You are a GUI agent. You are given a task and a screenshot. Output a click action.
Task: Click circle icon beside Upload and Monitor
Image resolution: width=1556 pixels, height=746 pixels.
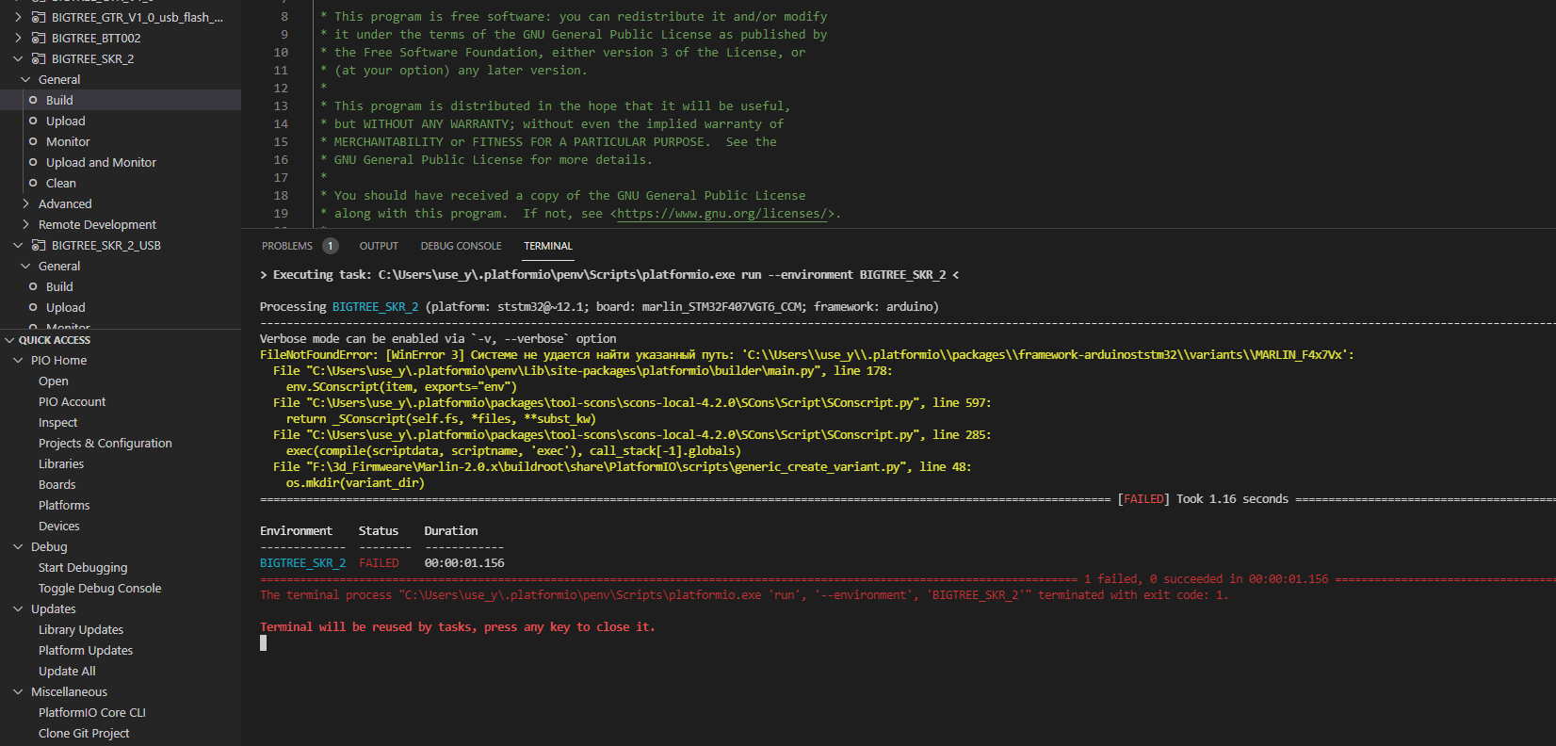(x=33, y=162)
